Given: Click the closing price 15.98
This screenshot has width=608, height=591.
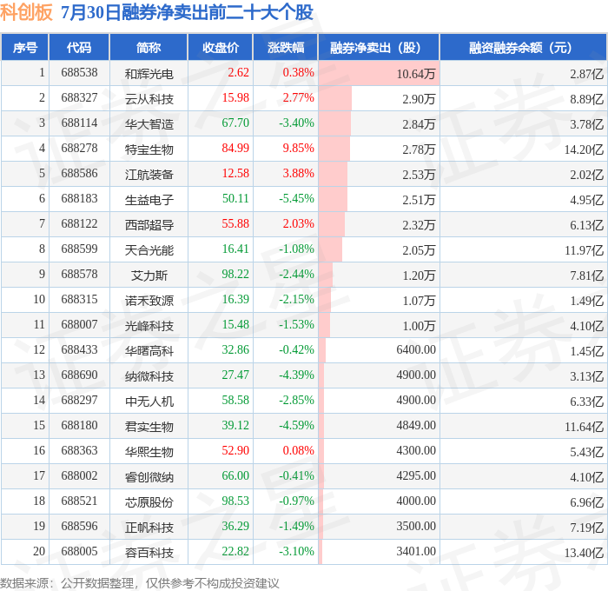Looking at the screenshot, I should point(235,98).
